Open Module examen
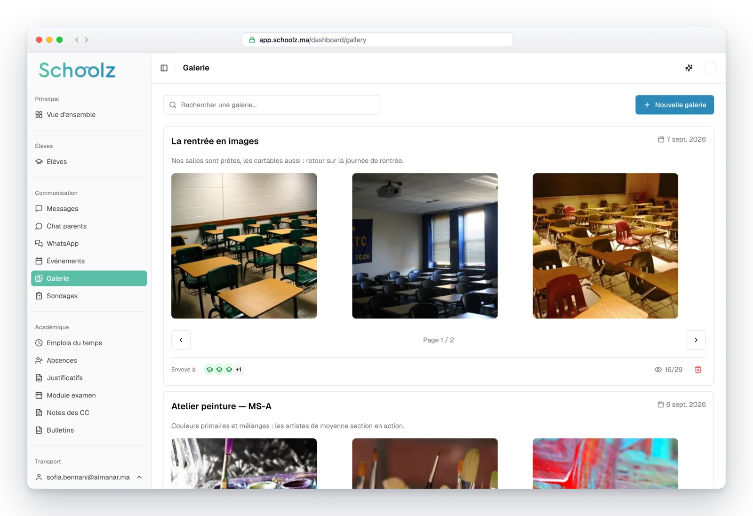Viewport: 753px width, 516px height. pyautogui.click(x=89, y=395)
